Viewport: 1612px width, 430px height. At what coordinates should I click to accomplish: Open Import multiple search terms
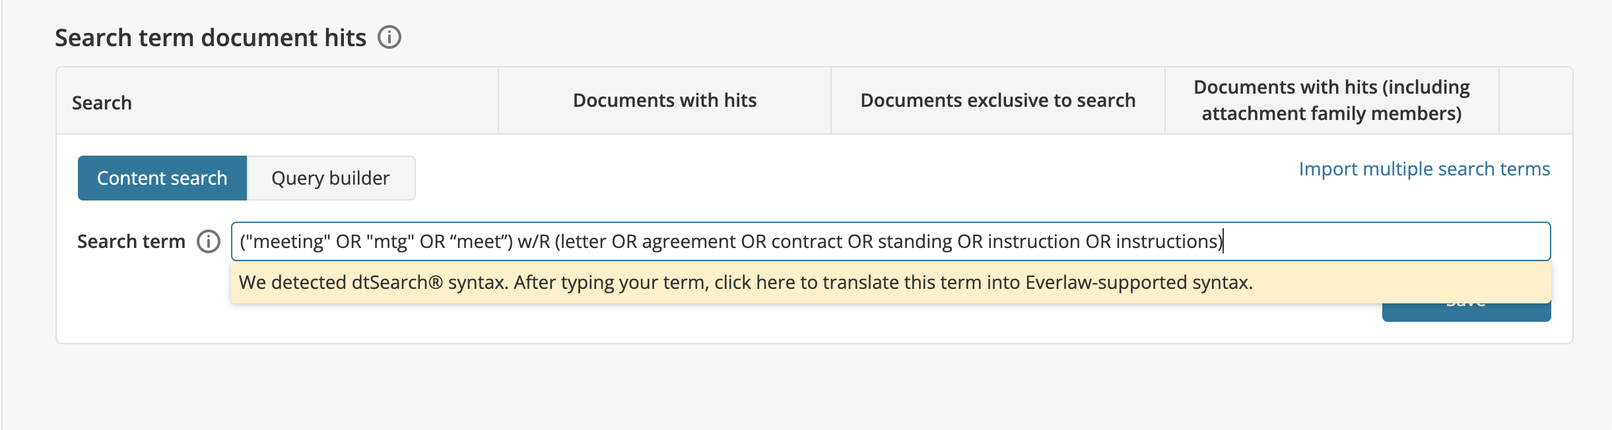click(1424, 169)
